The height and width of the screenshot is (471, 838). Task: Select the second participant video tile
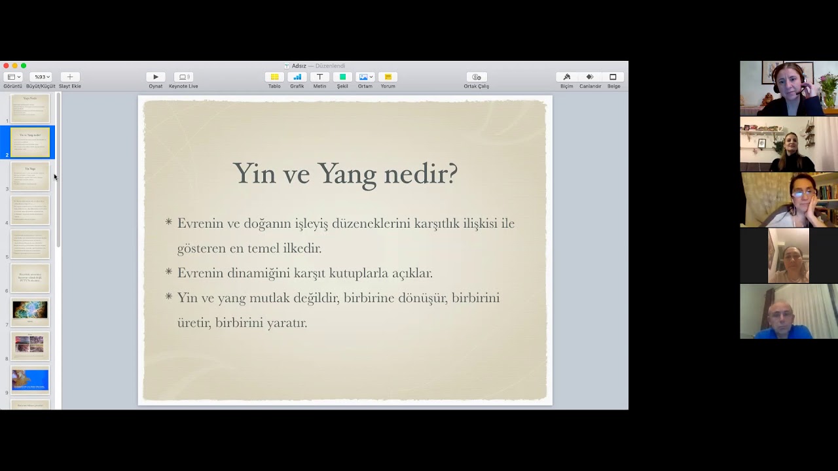tap(789, 144)
